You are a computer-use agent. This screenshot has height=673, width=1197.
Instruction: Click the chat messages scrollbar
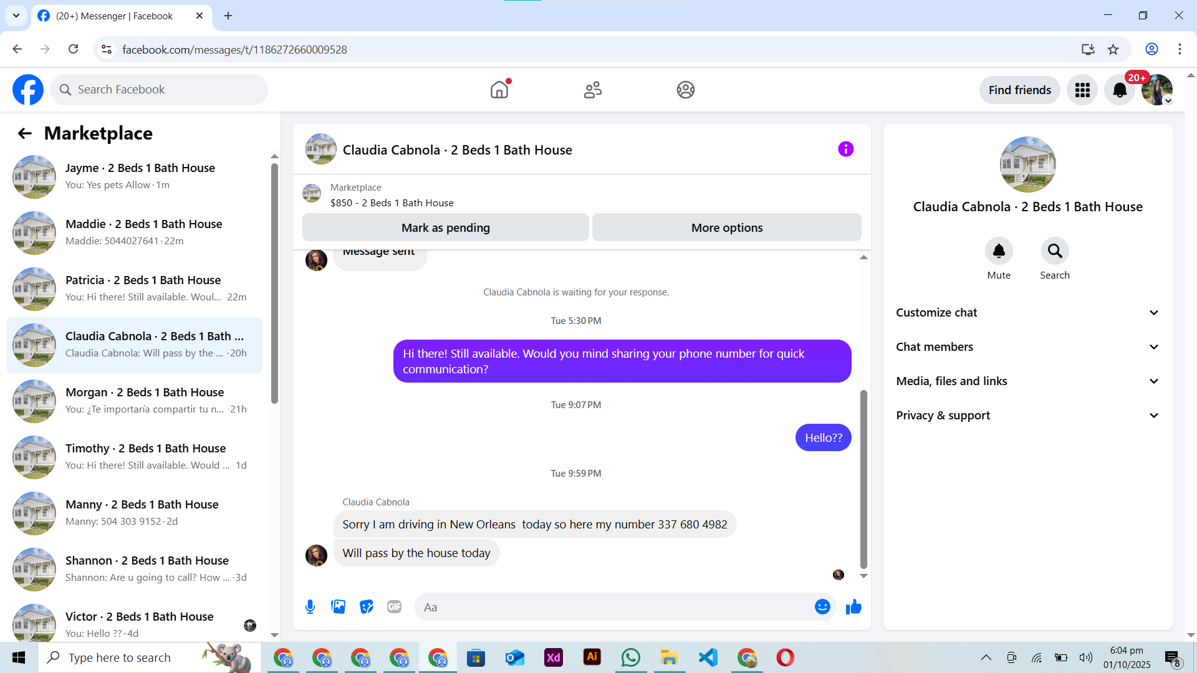(x=863, y=479)
